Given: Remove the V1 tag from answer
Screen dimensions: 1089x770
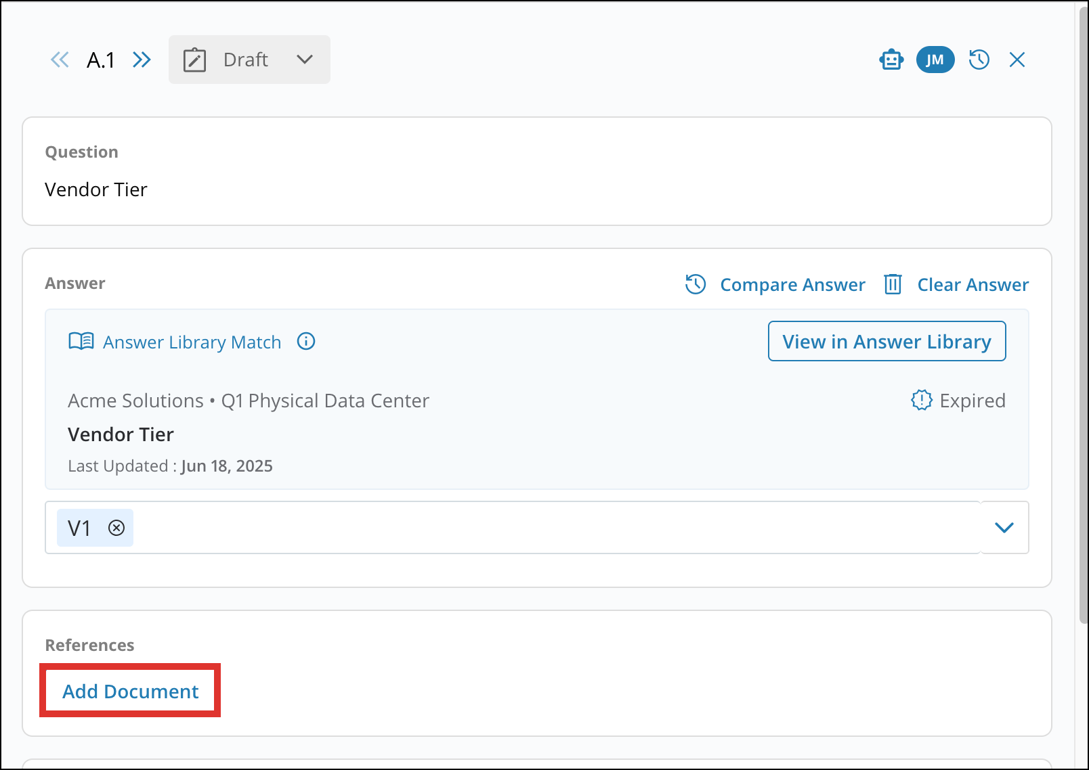Looking at the screenshot, I should 116,528.
